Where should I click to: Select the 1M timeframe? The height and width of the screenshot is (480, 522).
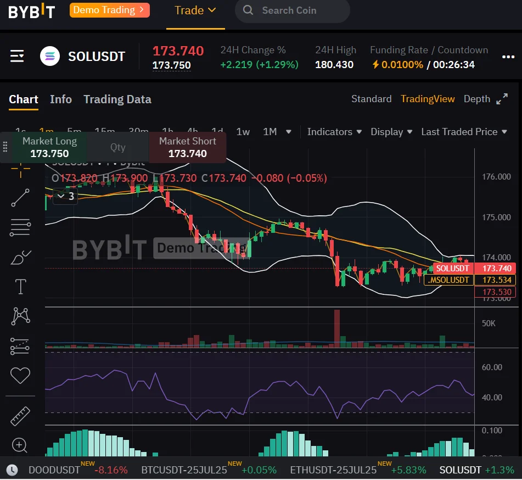(x=270, y=132)
